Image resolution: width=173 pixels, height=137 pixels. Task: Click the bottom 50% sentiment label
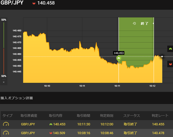[x=4, y=76]
